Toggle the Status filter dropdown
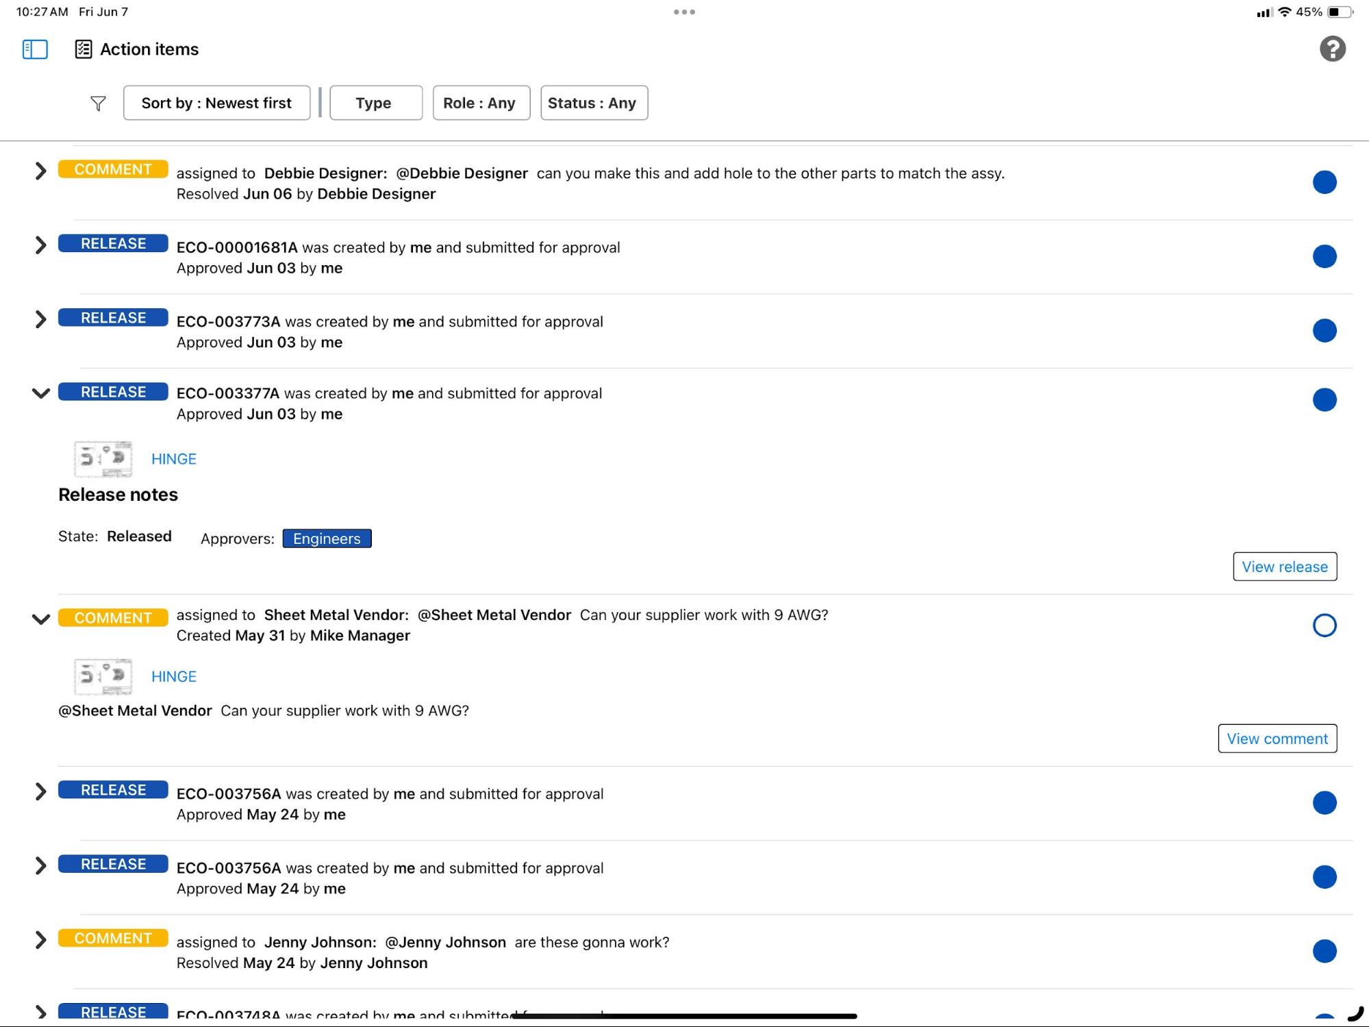This screenshot has height=1027, width=1369. pyautogui.click(x=592, y=101)
